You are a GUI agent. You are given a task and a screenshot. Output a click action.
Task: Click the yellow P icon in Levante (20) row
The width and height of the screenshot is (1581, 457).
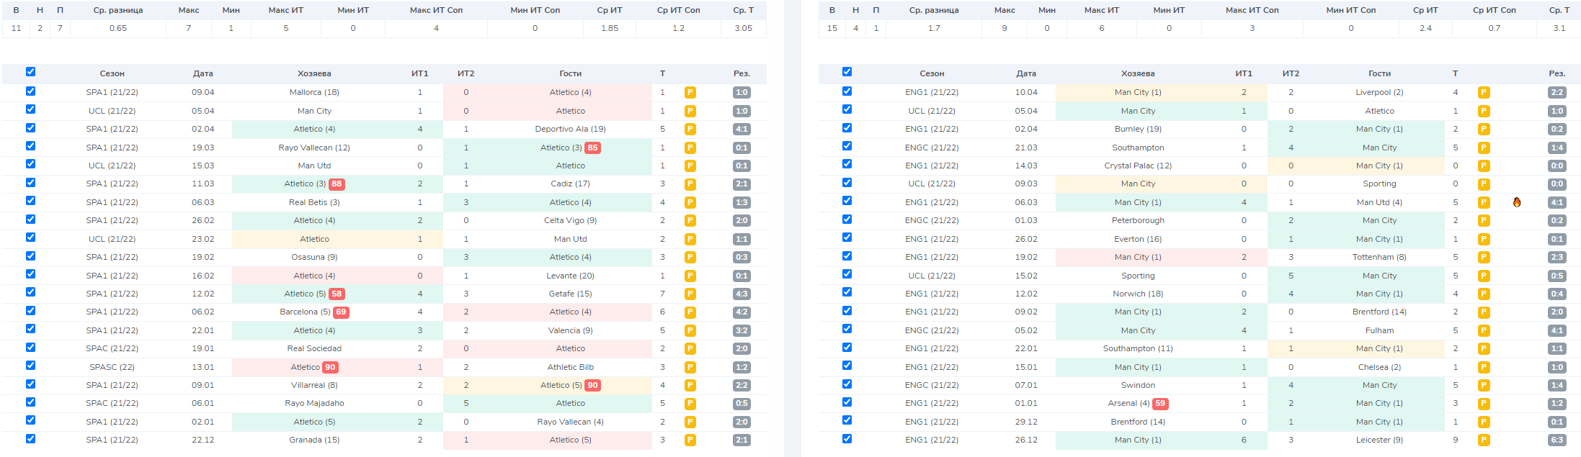pyautogui.click(x=690, y=276)
